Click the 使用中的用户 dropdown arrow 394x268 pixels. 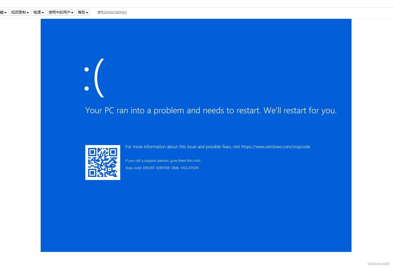(72, 12)
